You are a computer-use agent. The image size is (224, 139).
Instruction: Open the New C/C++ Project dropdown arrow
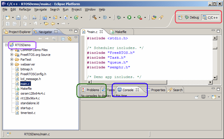coord(50,18)
